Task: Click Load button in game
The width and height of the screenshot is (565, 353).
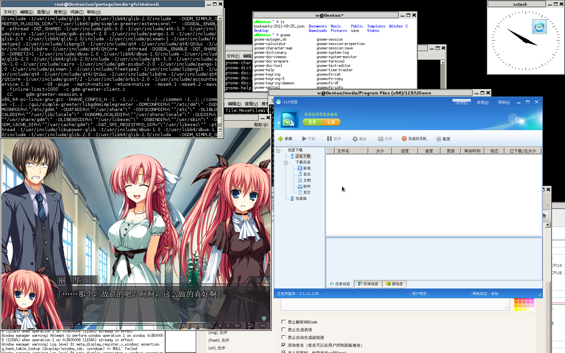Action: [194, 325]
